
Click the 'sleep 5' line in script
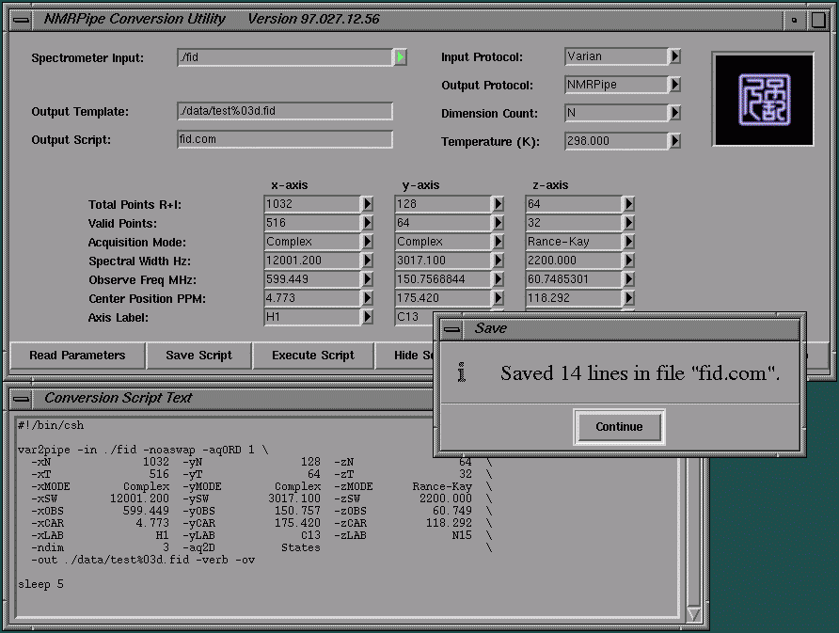coord(40,584)
